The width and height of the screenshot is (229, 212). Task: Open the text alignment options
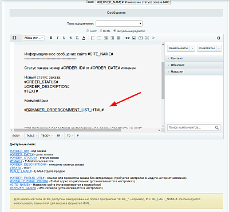pos(119,38)
